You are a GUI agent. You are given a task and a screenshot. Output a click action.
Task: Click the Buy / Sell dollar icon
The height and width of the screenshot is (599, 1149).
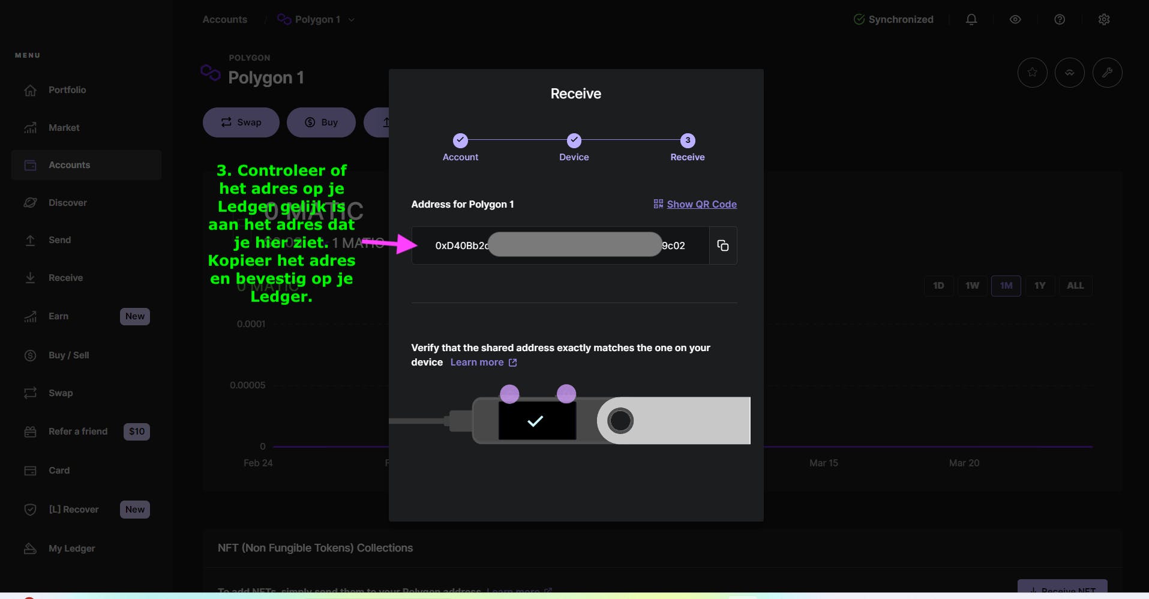click(30, 355)
